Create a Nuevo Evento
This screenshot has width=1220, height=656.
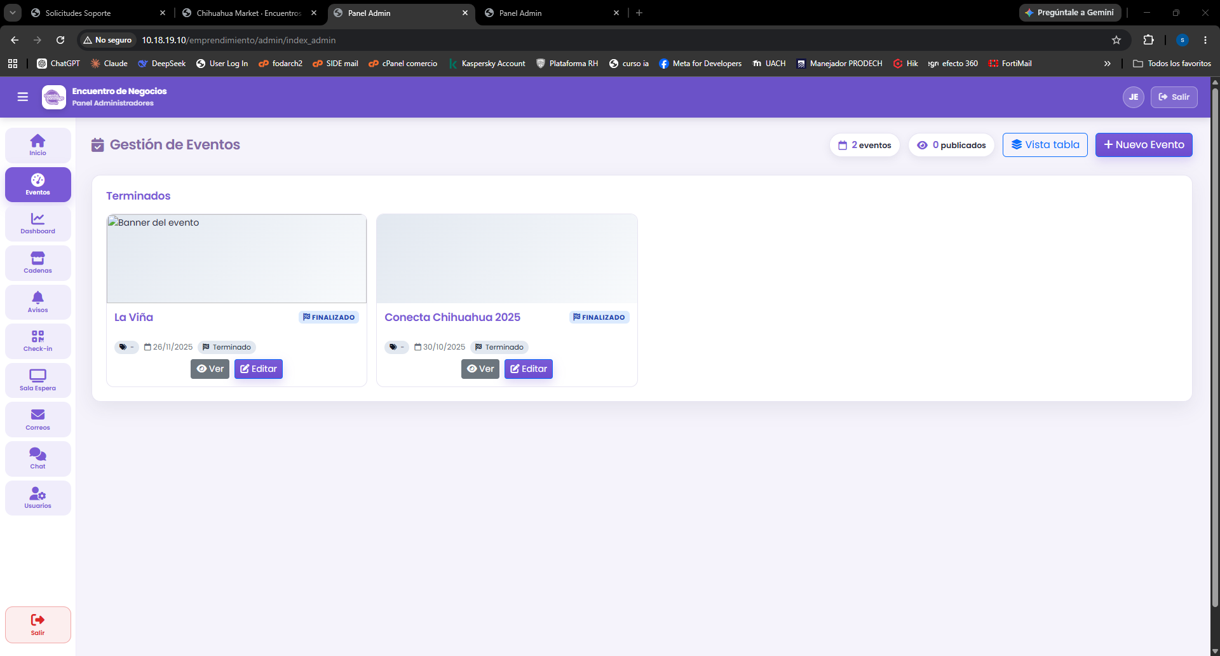tap(1144, 145)
